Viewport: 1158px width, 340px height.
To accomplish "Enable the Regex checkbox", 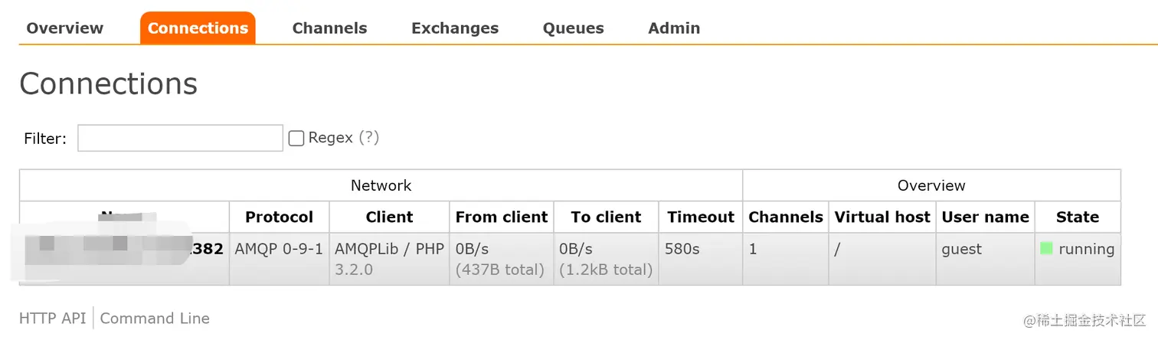I will (x=296, y=139).
